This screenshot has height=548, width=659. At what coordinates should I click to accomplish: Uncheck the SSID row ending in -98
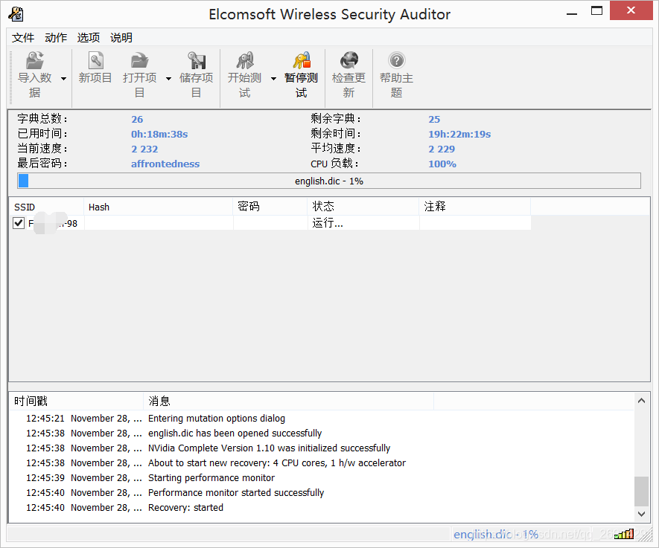click(19, 223)
